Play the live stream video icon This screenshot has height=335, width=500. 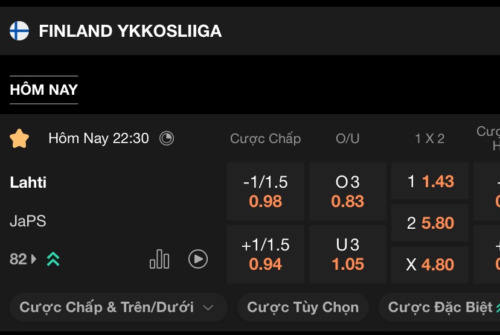click(197, 259)
